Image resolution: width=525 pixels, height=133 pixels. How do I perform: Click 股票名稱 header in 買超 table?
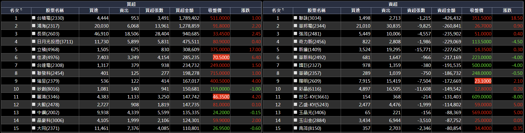click(x=55, y=10)
